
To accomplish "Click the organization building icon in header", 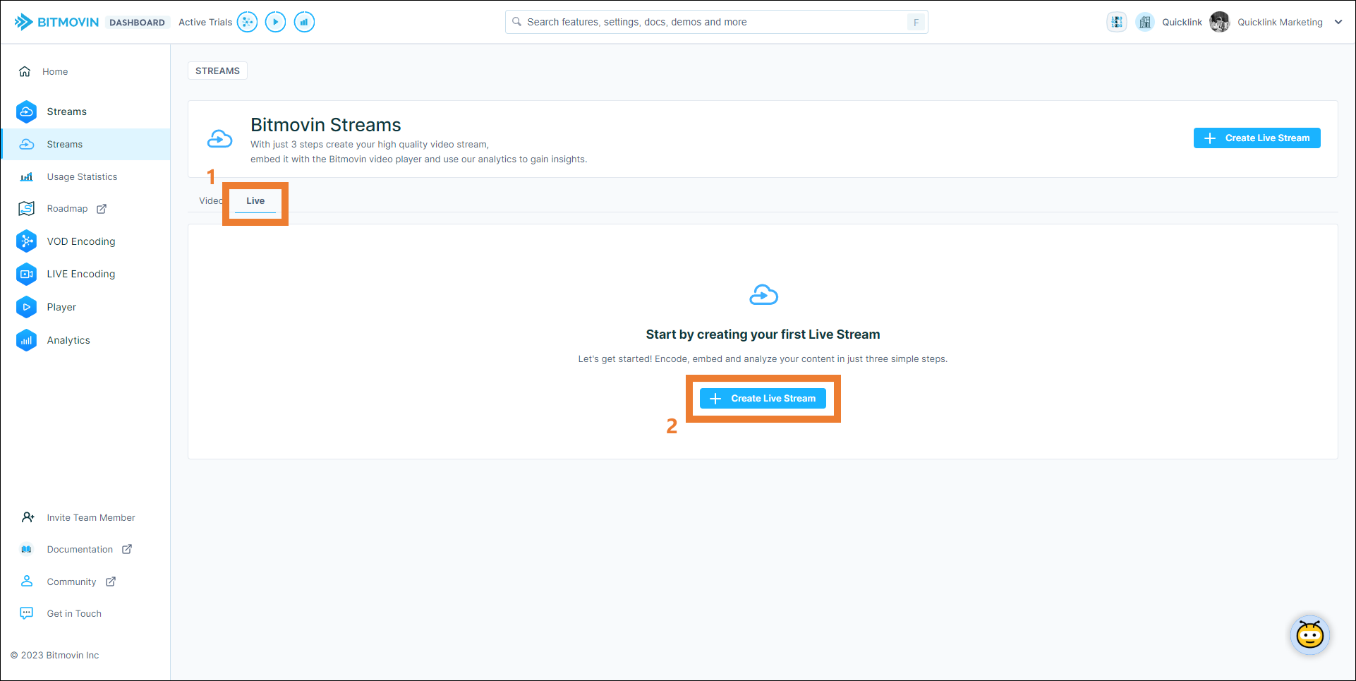I will [x=1144, y=22].
